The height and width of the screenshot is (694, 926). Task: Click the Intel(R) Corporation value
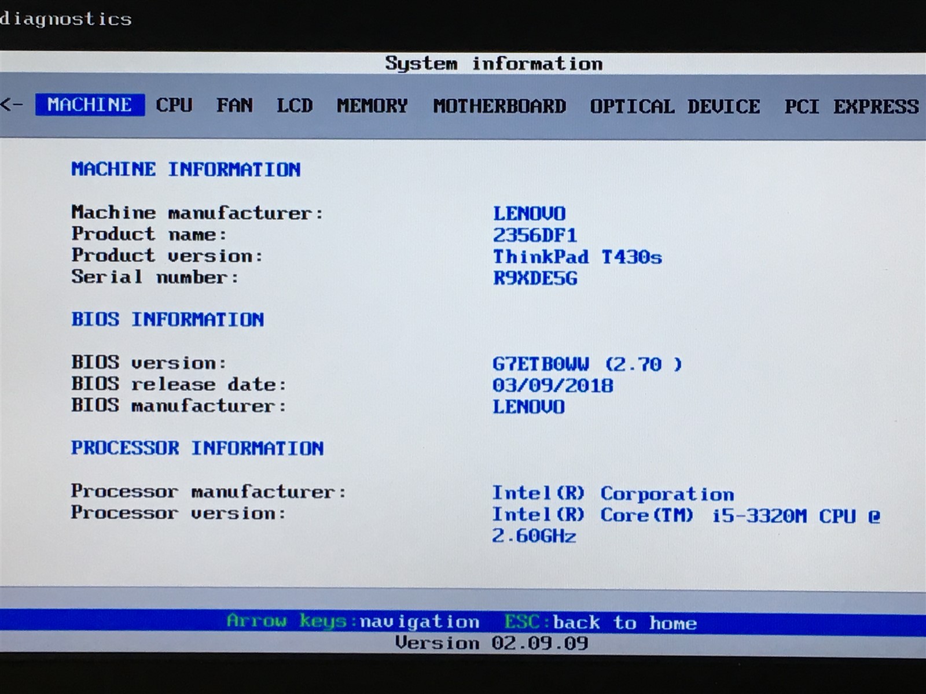point(613,494)
